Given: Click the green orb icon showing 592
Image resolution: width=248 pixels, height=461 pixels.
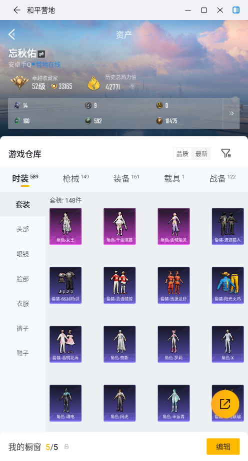Looking at the screenshot, I should pyautogui.click(x=88, y=121).
